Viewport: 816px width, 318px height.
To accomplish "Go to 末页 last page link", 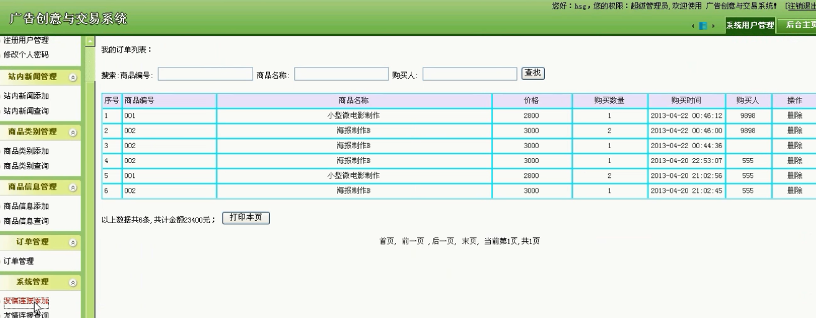I will pos(469,241).
